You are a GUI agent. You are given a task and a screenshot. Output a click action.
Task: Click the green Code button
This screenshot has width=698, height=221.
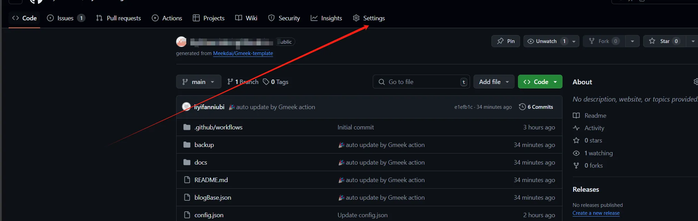(x=540, y=82)
